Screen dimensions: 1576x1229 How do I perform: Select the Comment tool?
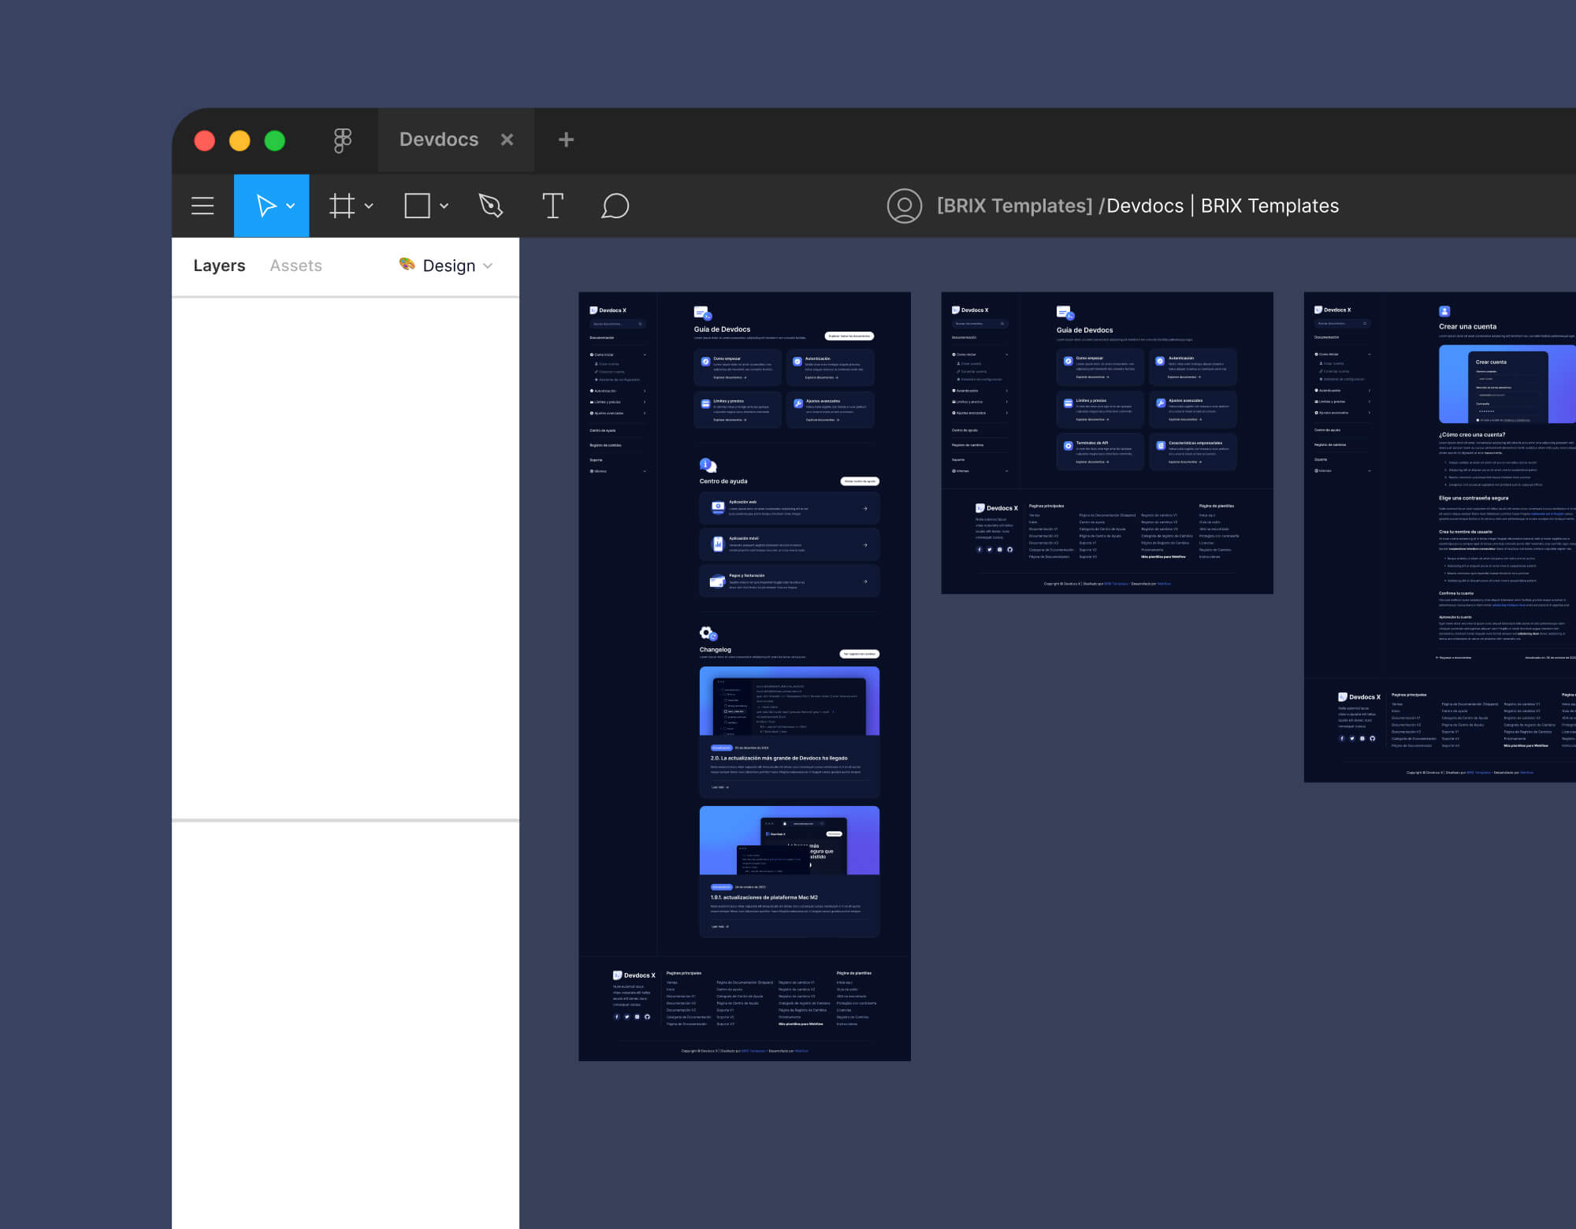pyautogui.click(x=615, y=206)
